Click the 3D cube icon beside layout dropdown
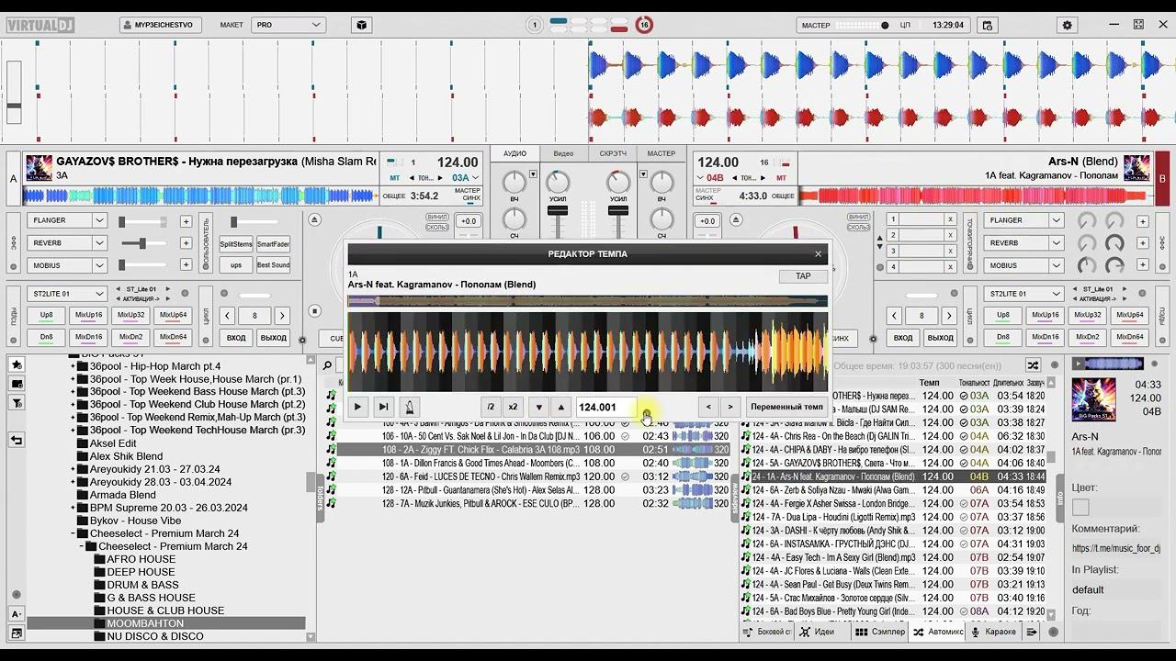This screenshot has width=1176, height=661. pos(362,26)
